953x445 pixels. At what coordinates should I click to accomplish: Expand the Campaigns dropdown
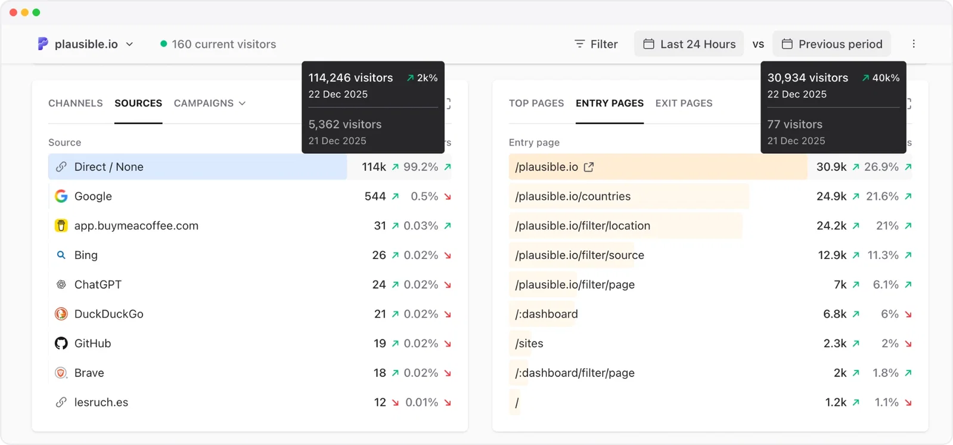(x=210, y=103)
